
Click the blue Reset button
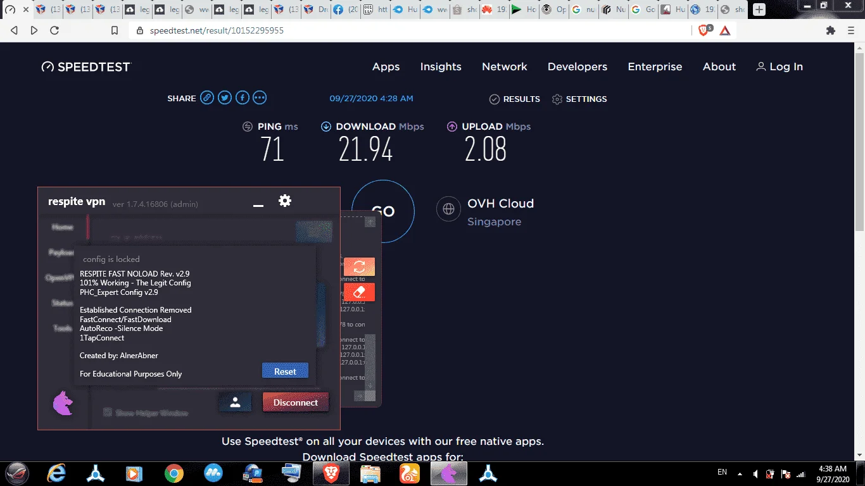click(285, 371)
